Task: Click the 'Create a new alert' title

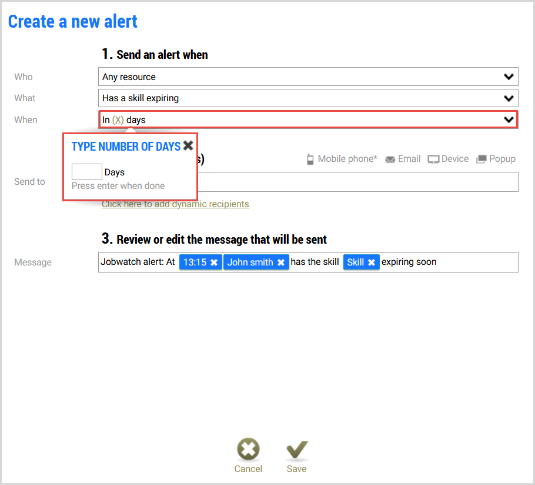Action: pyautogui.click(x=73, y=22)
